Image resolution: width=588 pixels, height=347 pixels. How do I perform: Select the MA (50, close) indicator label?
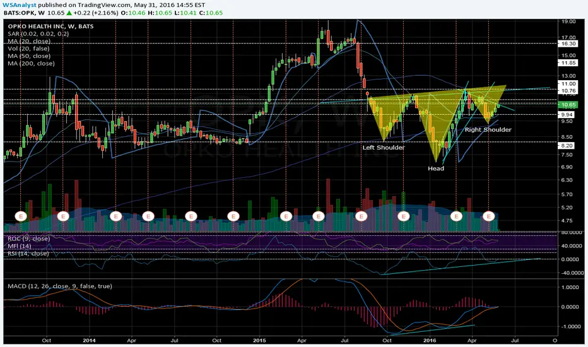29,56
